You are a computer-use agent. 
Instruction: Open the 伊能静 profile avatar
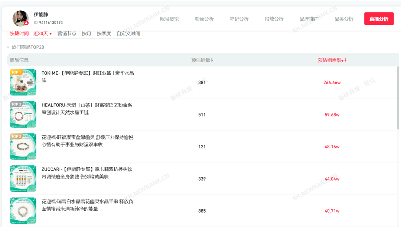[20, 19]
